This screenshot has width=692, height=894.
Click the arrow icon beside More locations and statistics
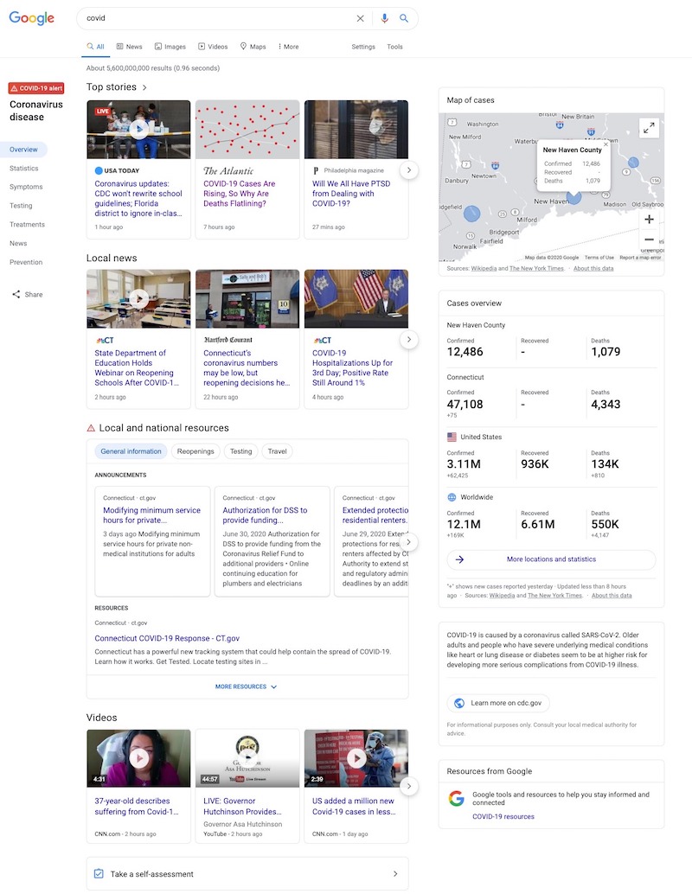tap(459, 559)
